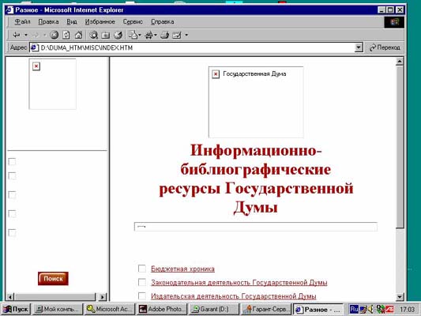Go back using the Back arrow
This screenshot has width=421, height=316.
17,35
